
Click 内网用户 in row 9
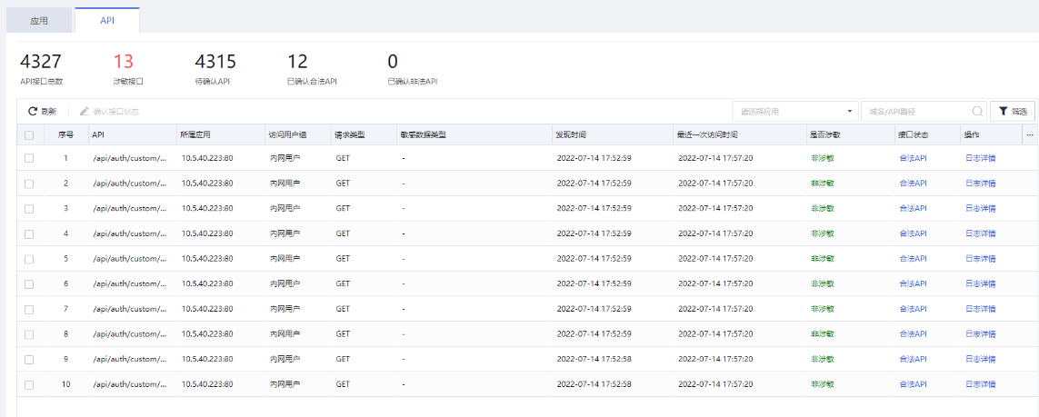285,360
